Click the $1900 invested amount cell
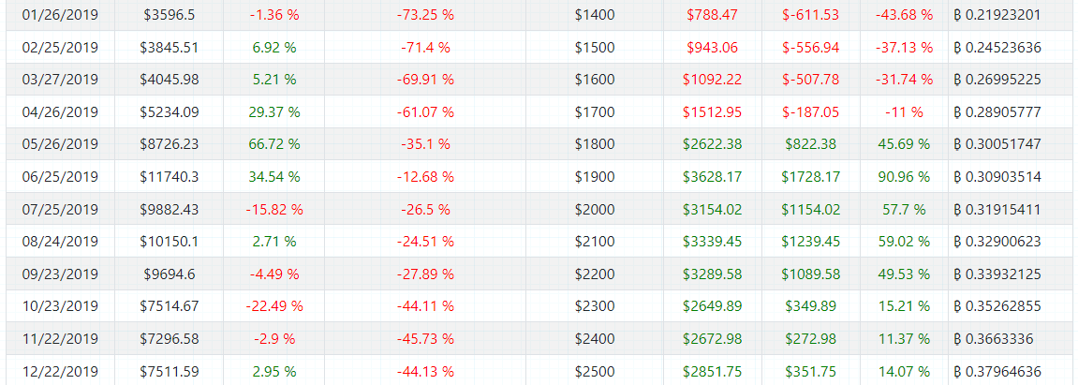Screen dimensions: 1078x385 pyautogui.click(x=595, y=177)
